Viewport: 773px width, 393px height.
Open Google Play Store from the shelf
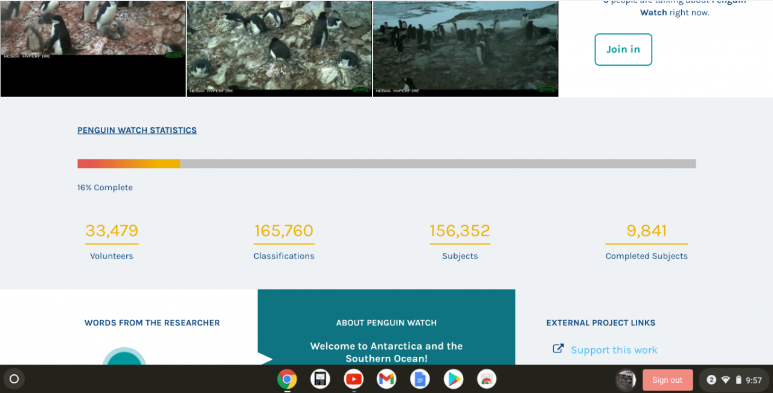[x=453, y=379]
